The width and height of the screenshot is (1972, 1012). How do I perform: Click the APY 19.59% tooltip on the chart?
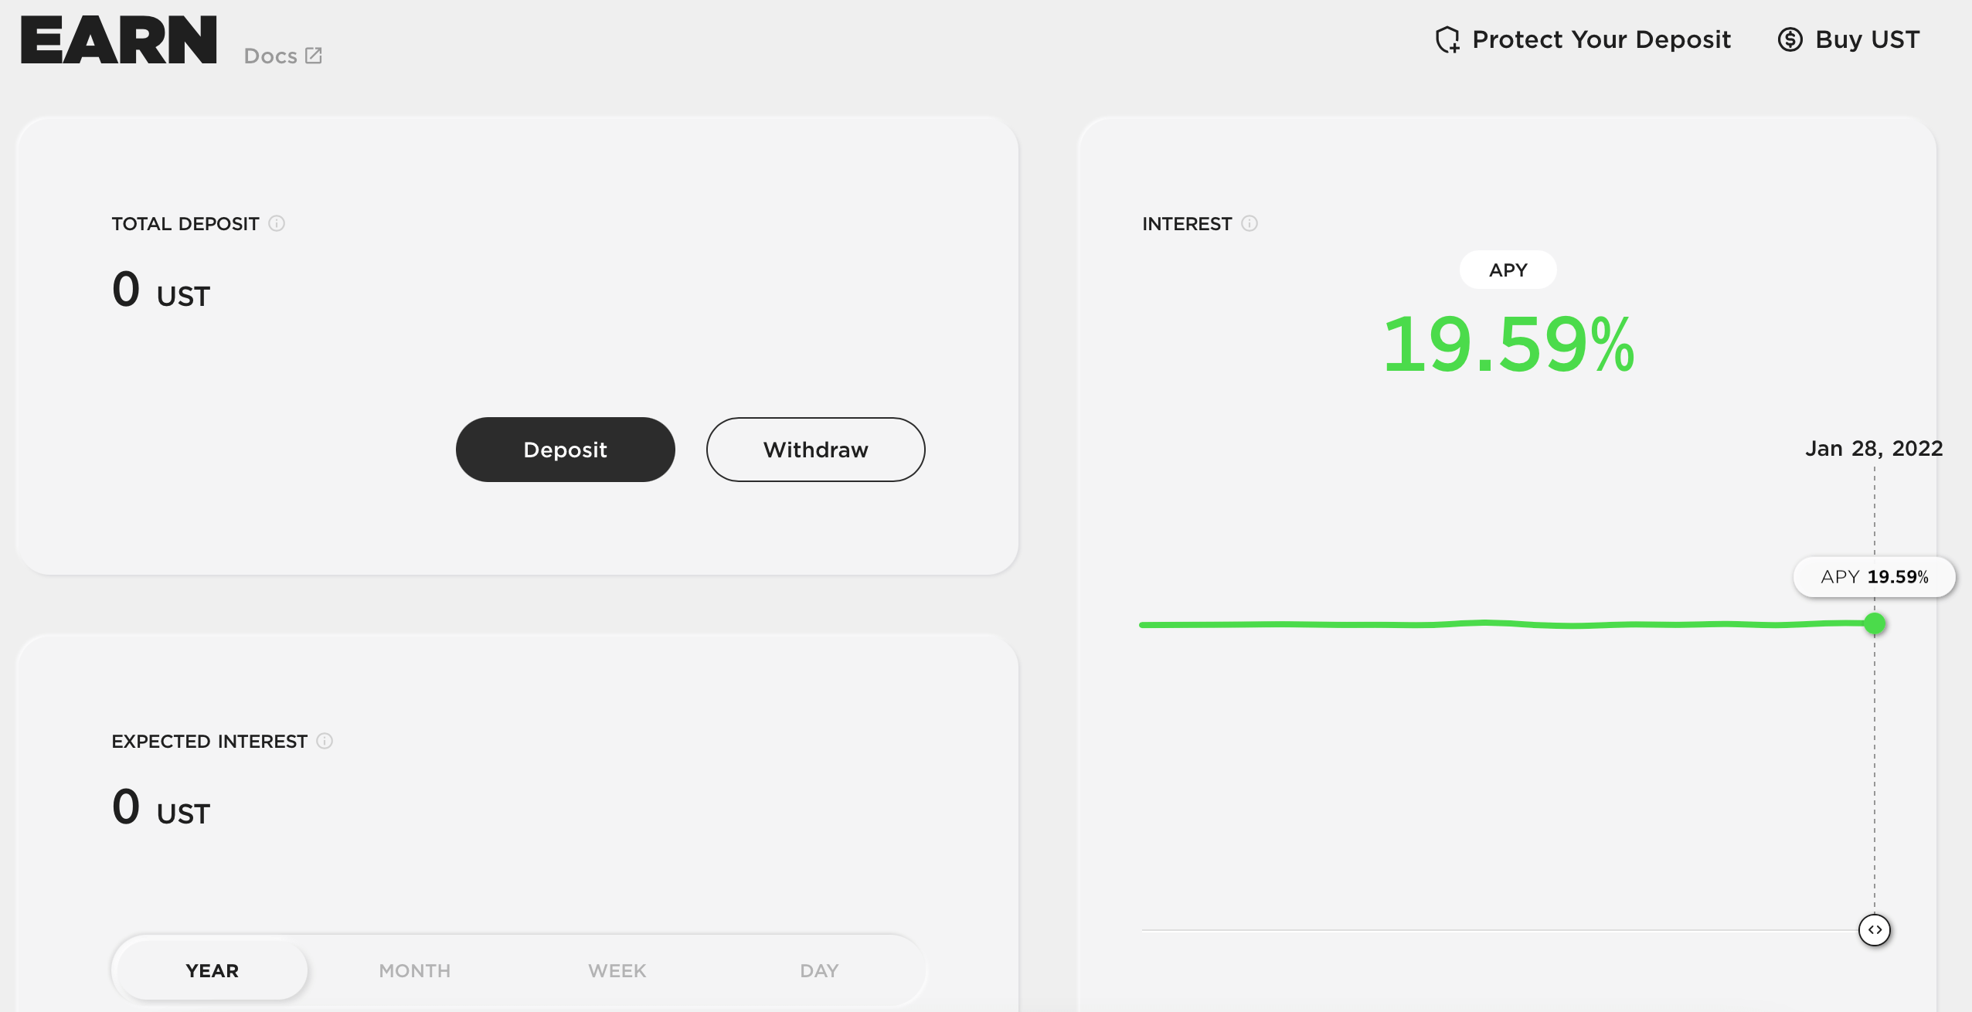1875,576
